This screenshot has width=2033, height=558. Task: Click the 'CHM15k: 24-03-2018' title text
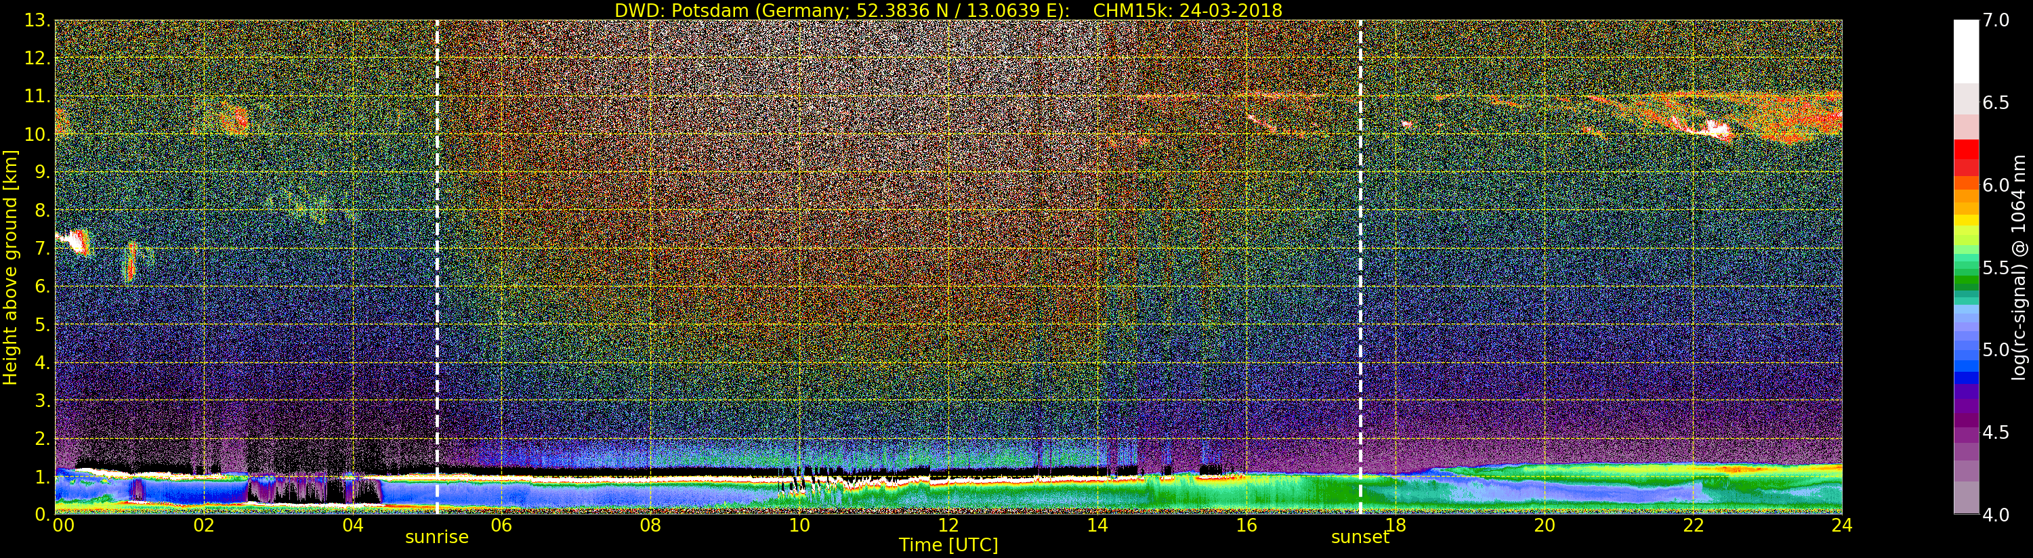point(1188,10)
